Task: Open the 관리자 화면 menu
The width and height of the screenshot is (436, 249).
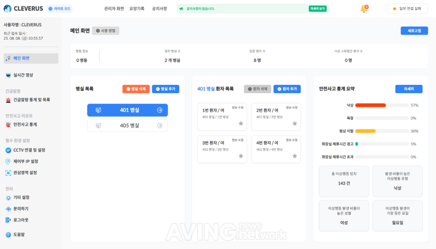Action: 114,9
